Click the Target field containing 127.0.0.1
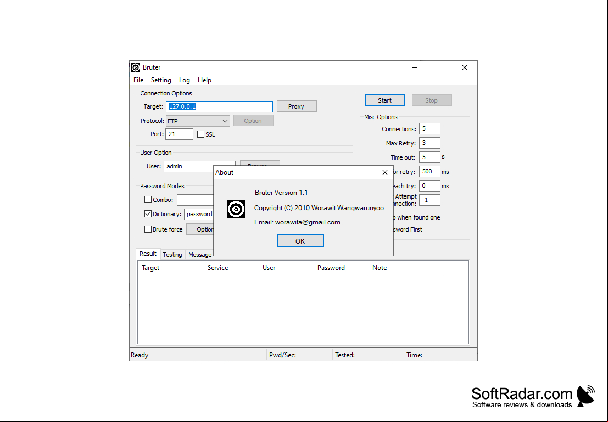This screenshot has height=422, width=608. tap(220, 106)
